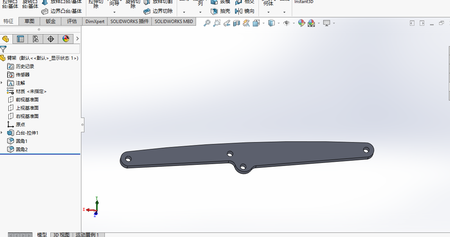Click the section view icon

(237, 23)
